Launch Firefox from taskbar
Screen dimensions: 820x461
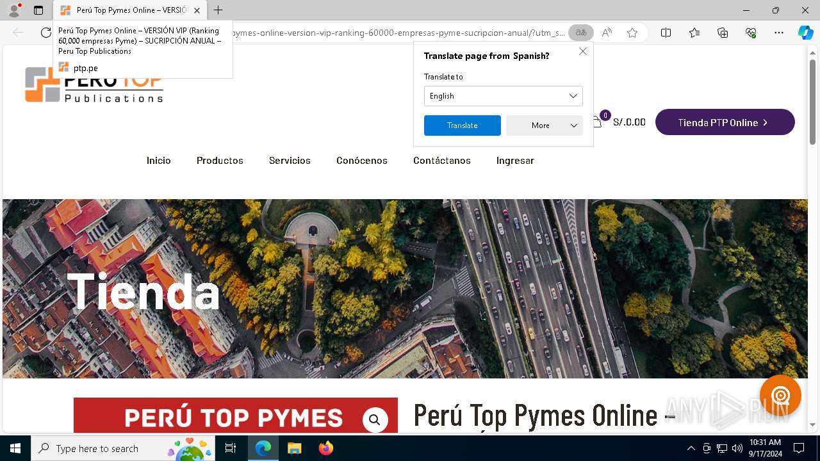pyautogui.click(x=325, y=448)
